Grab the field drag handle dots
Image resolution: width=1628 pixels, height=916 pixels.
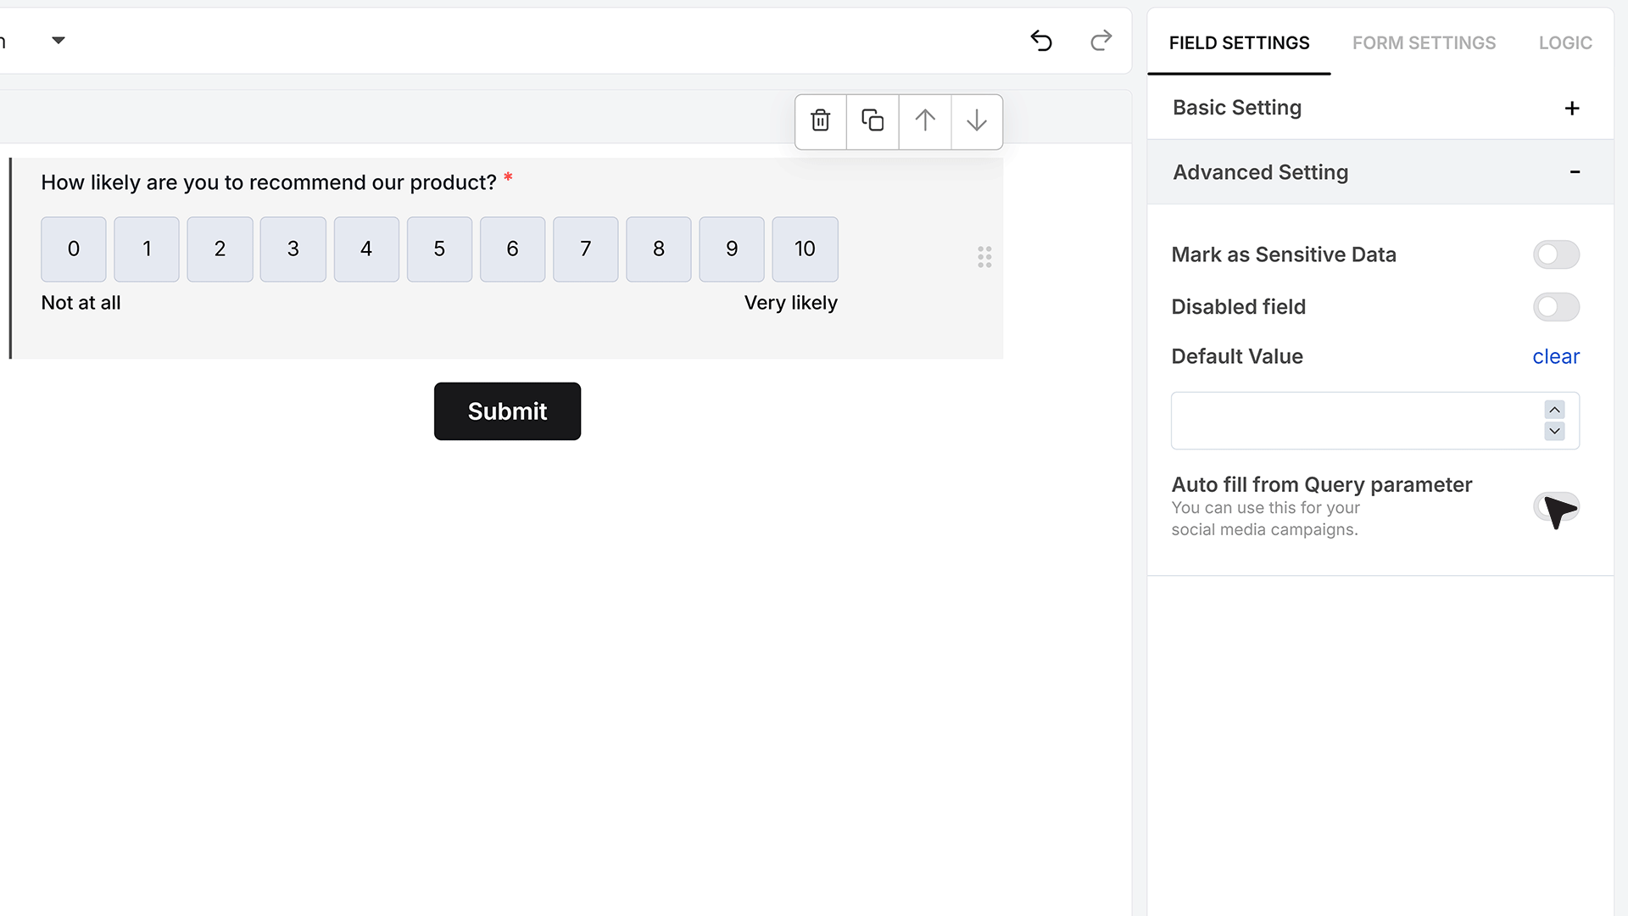point(984,257)
